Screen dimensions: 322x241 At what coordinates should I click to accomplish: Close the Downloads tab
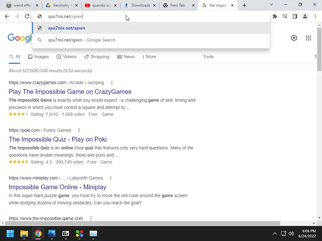pos(154,5)
